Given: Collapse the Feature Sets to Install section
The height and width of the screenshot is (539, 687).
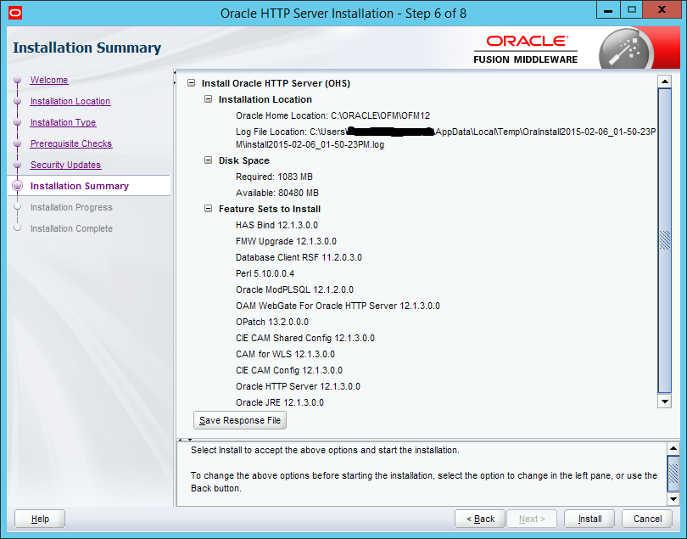Looking at the screenshot, I should (209, 209).
